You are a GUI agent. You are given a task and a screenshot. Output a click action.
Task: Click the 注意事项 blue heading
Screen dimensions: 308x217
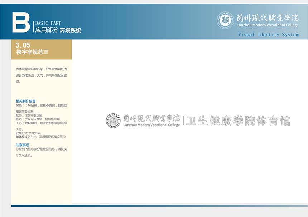(23, 145)
